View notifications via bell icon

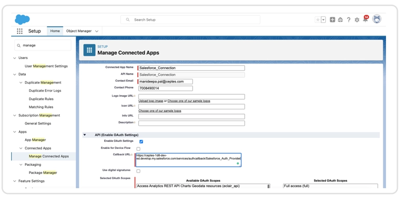point(365,20)
